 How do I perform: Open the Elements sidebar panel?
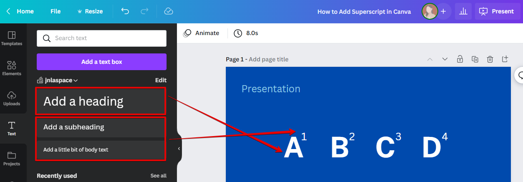[12, 68]
